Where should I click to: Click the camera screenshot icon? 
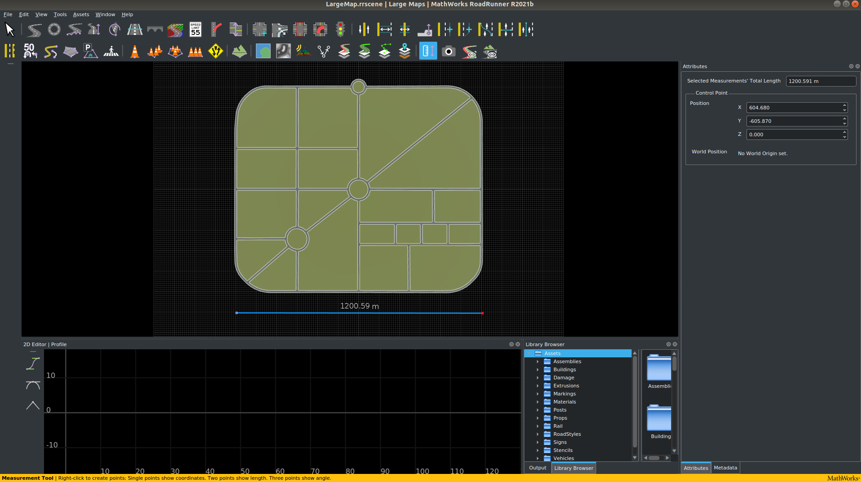click(448, 52)
